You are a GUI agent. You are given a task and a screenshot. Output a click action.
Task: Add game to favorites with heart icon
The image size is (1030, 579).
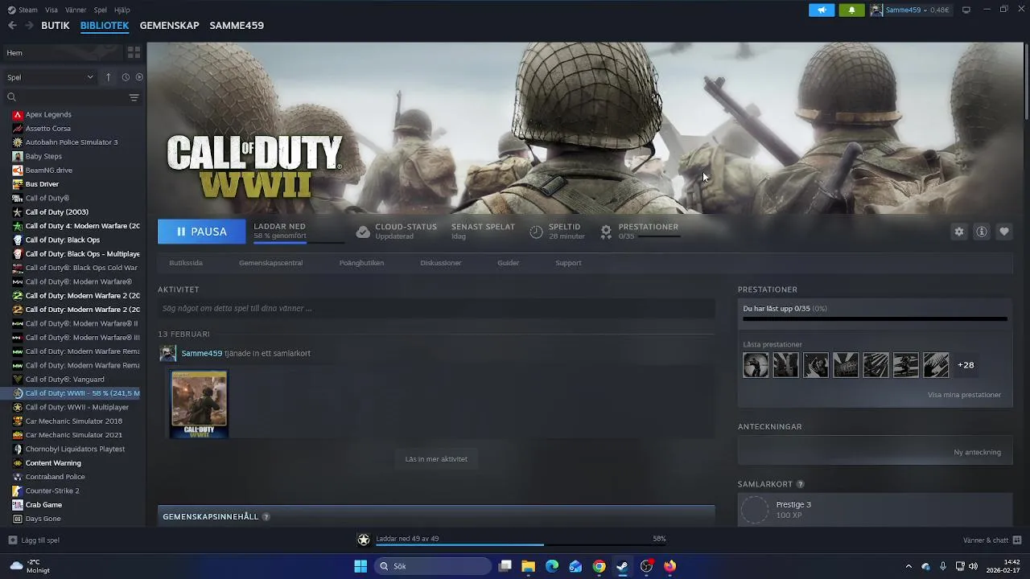point(1004,232)
